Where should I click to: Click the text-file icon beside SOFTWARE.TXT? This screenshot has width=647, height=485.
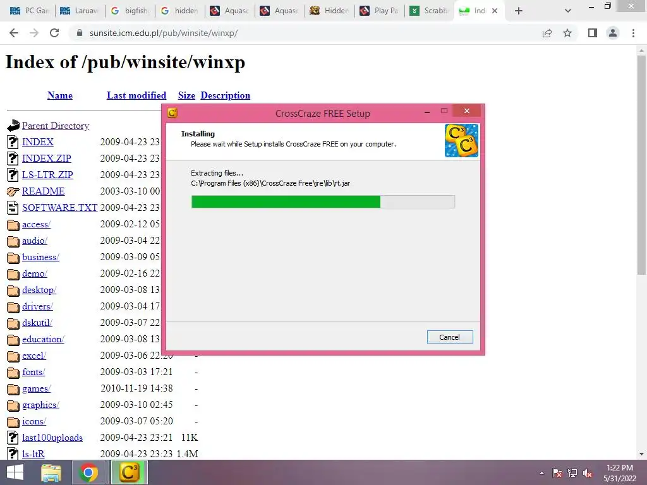pos(13,207)
